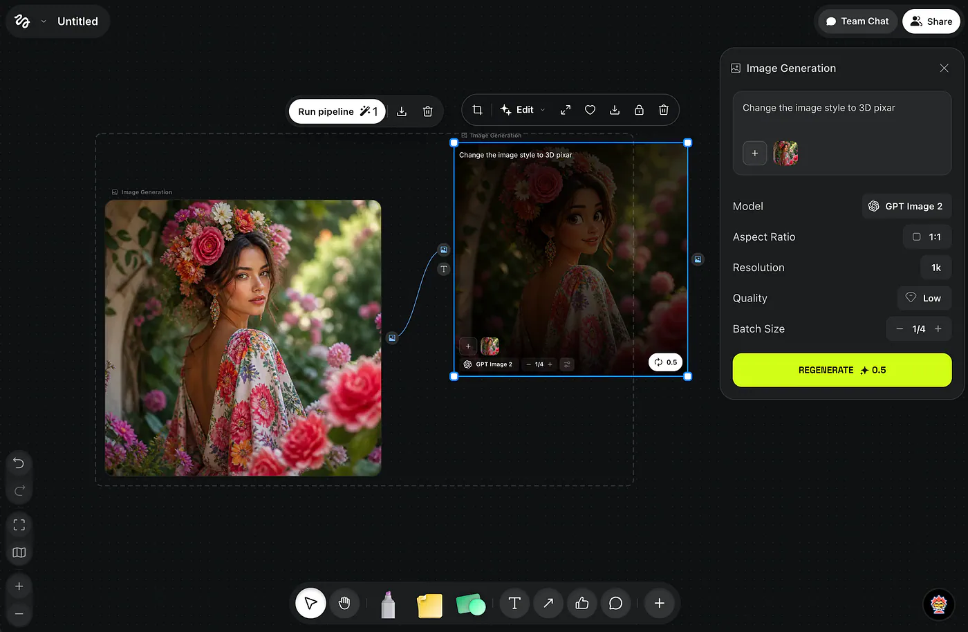Expand the image to fullscreen view
Image resolution: width=968 pixels, height=632 pixels.
[566, 110]
